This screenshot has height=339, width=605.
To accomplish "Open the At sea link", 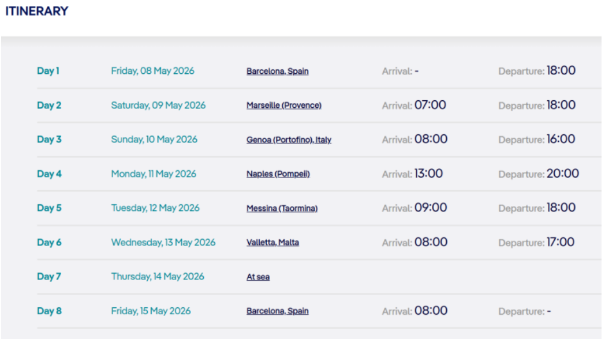I will [258, 277].
